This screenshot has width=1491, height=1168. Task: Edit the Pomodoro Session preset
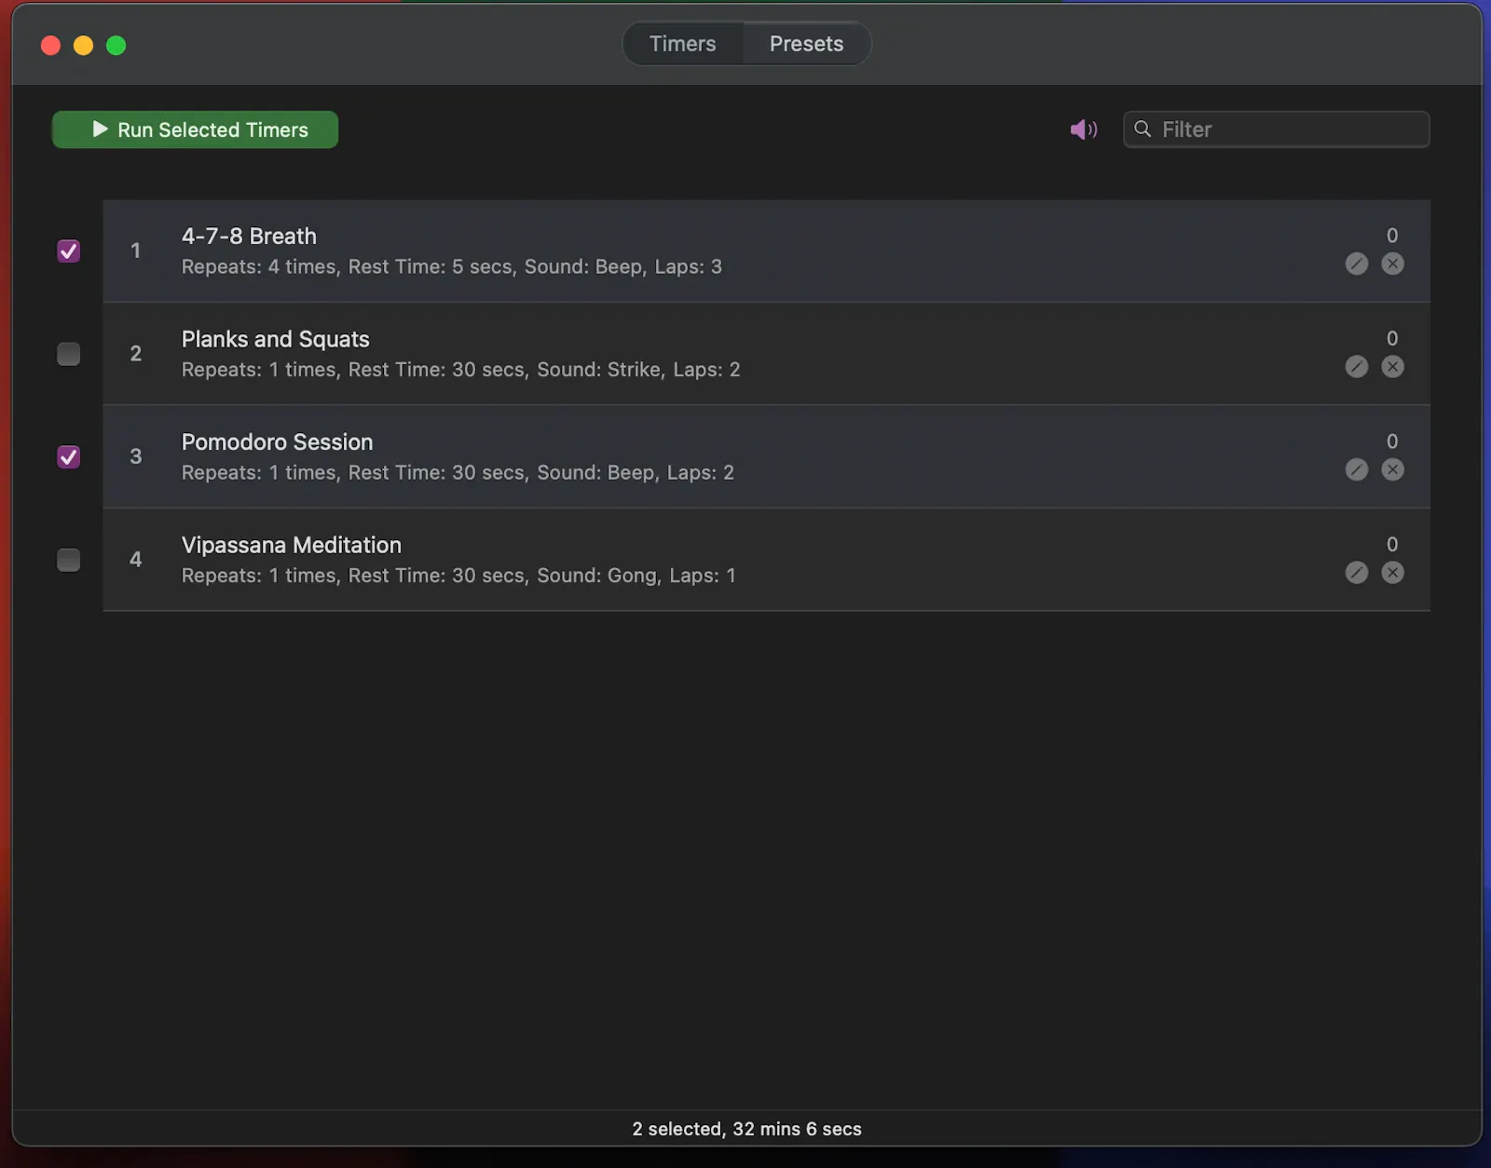click(x=1357, y=469)
